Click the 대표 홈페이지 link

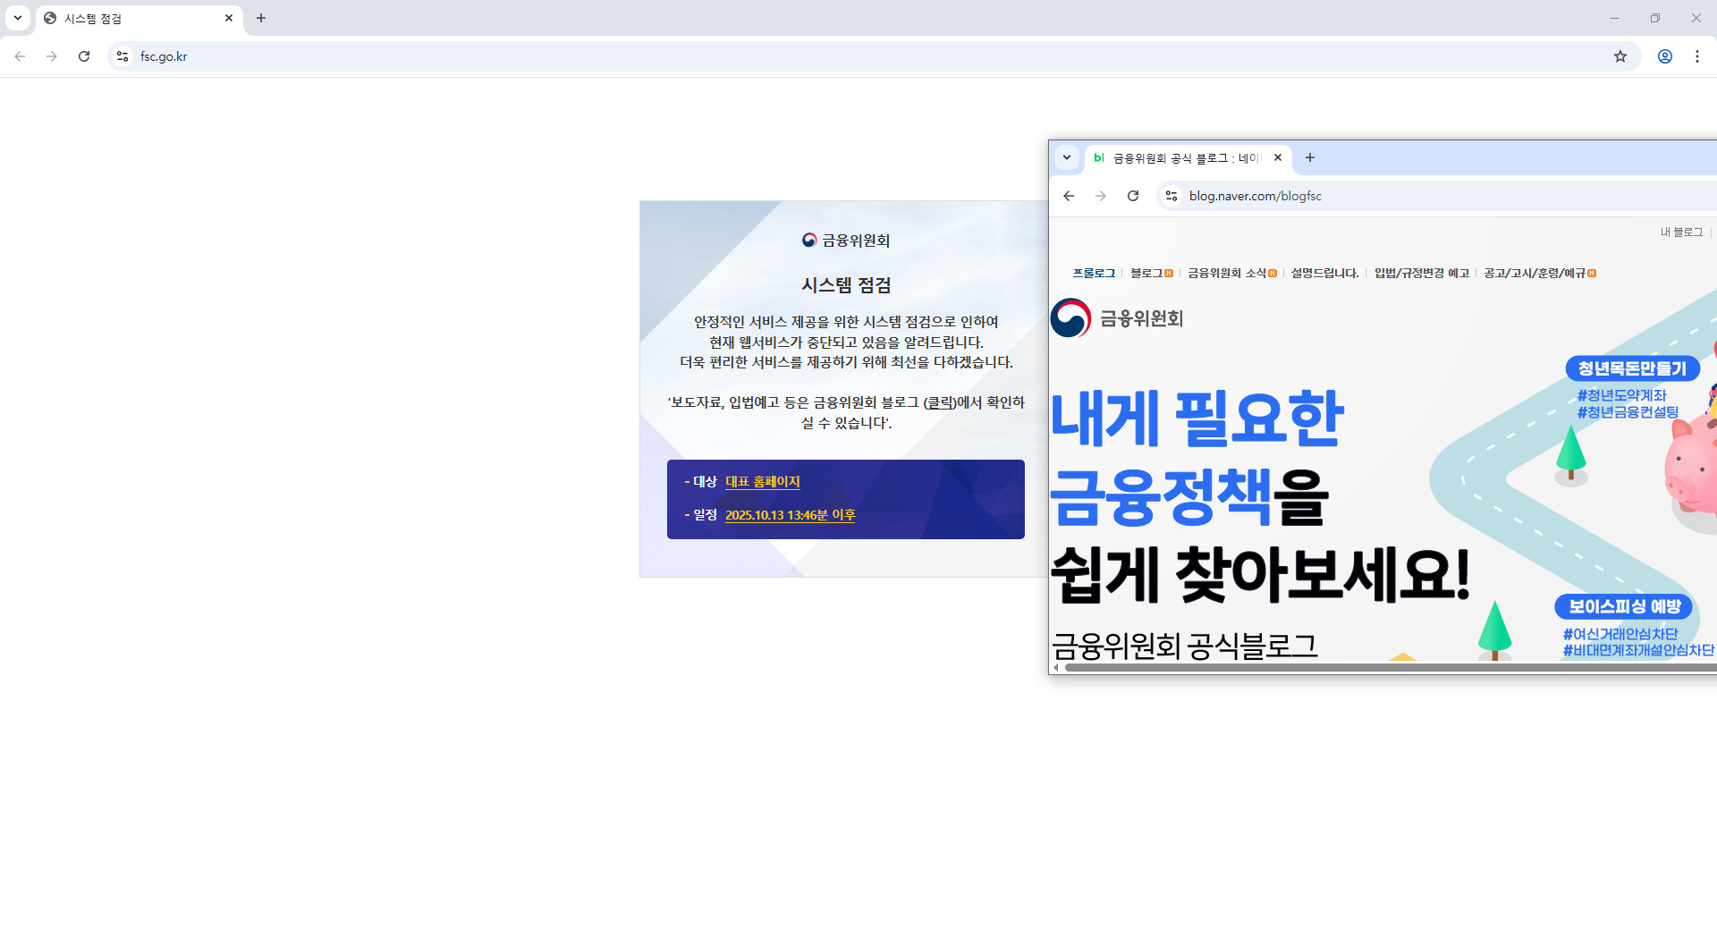pyautogui.click(x=762, y=482)
